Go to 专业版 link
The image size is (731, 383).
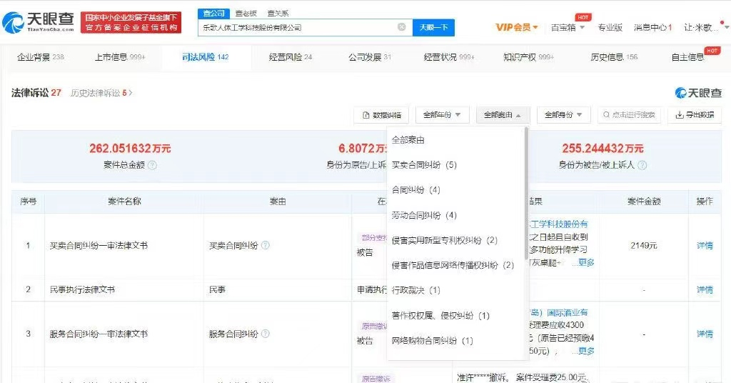[x=610, y=28]
